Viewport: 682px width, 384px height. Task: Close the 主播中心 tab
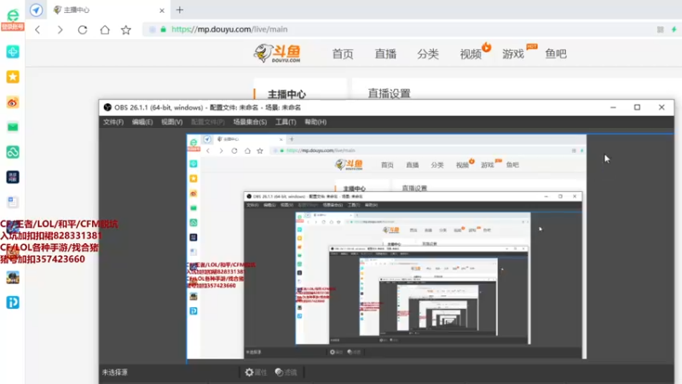[162, 10]
